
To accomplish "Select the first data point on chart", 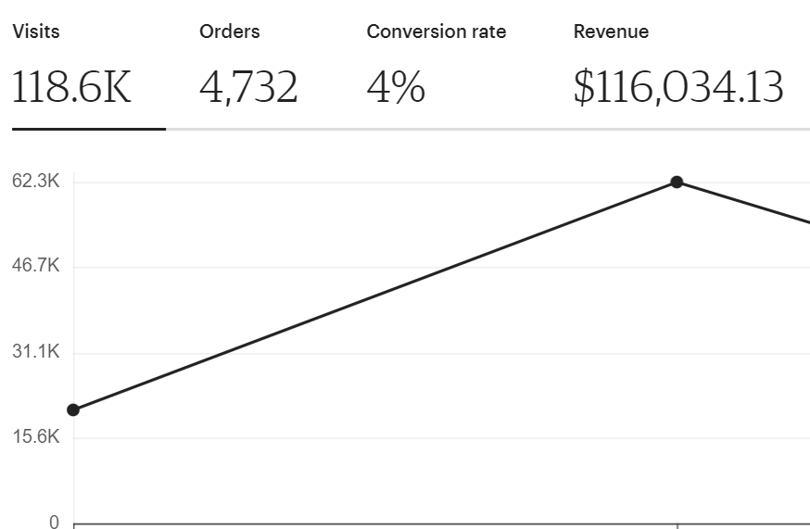I will [73, 410].
